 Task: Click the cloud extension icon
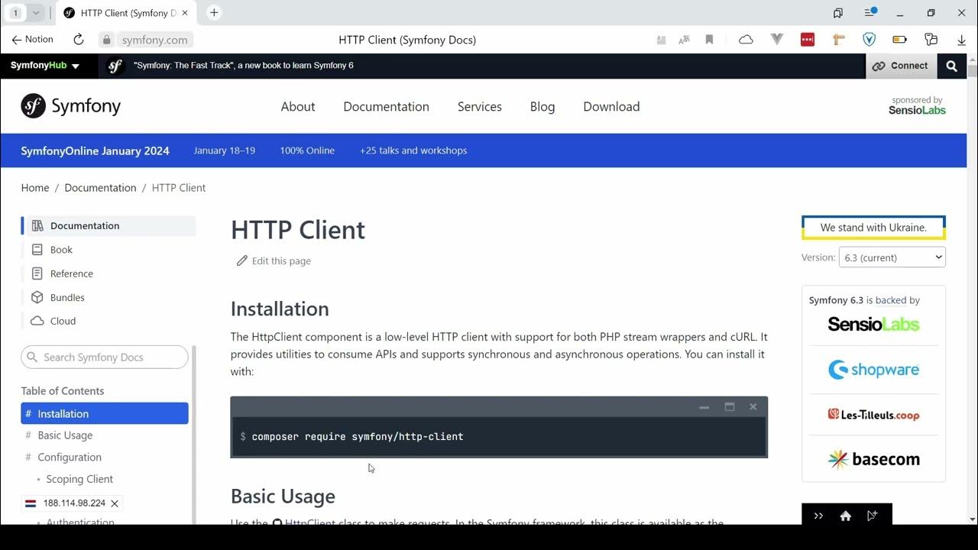(x=746, y=40)
